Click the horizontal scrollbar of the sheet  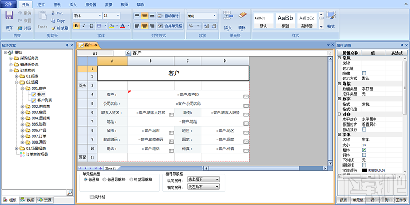(265, 168)
